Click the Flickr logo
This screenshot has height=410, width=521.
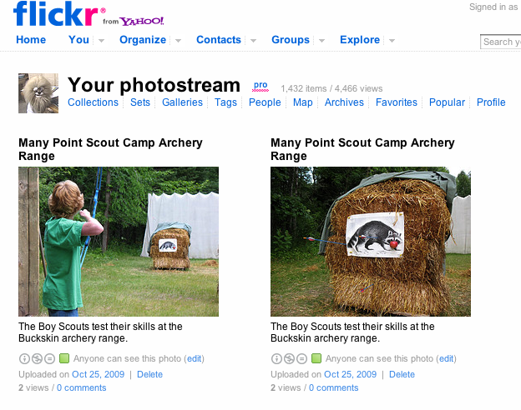click(x=59, y=14)
